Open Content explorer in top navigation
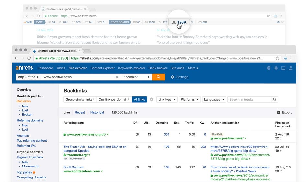Image resolution: width=308 pixels, height=182 pixels. tap(103, 68)
